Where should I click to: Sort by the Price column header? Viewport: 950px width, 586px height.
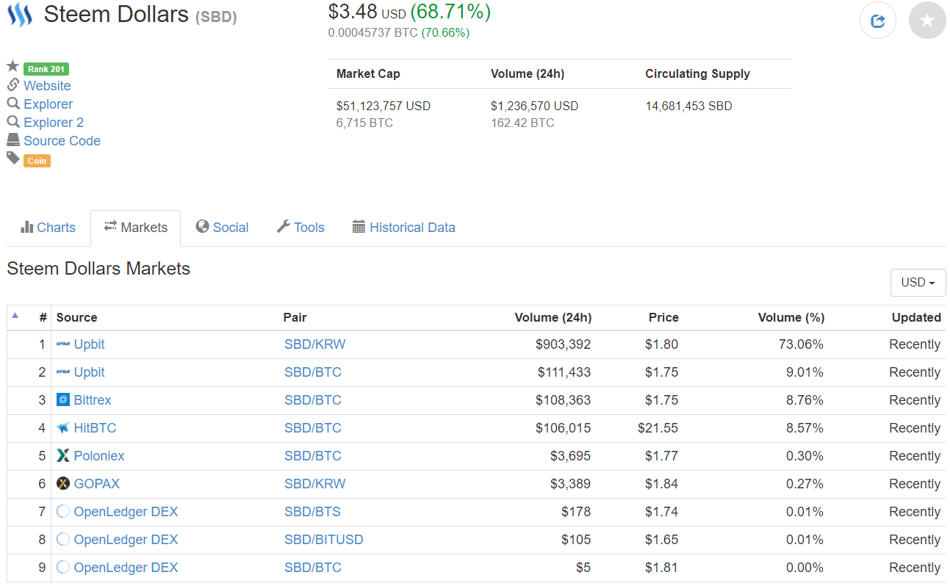663,317
